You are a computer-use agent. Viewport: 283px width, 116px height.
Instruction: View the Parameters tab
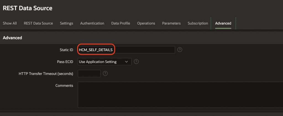(x=171, y=23)
